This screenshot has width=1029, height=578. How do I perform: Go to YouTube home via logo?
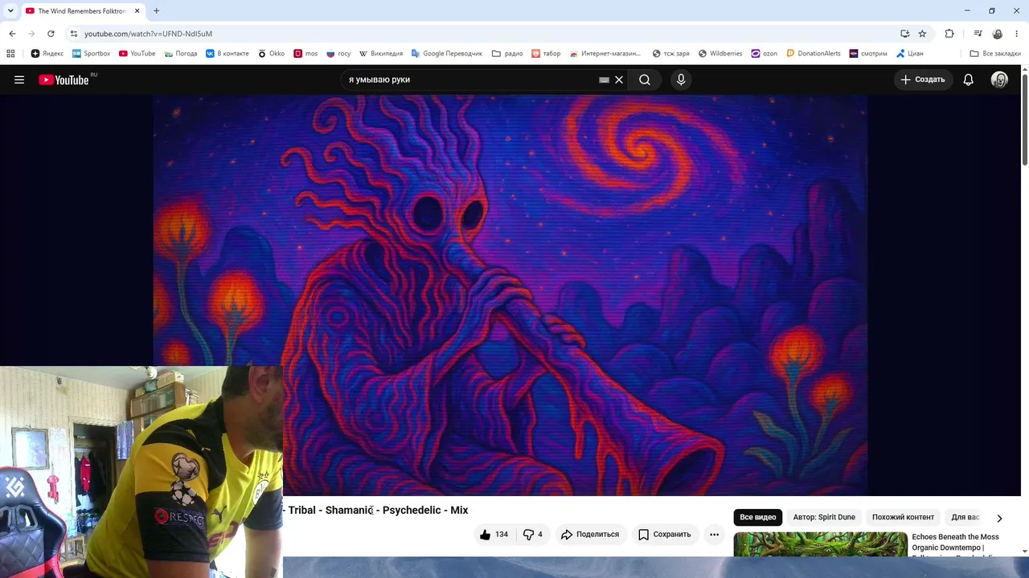click(64, 79)
